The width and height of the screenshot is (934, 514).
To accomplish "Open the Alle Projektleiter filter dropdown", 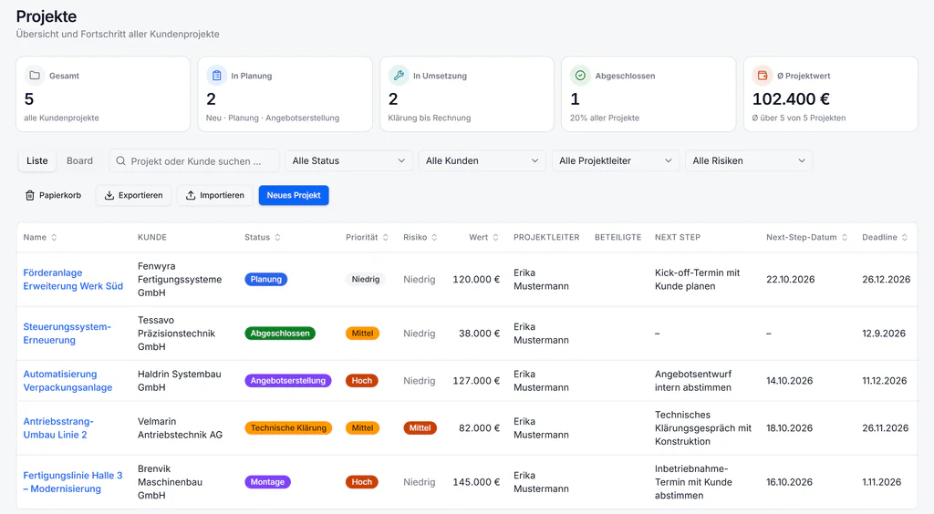I will pos(616,160).
